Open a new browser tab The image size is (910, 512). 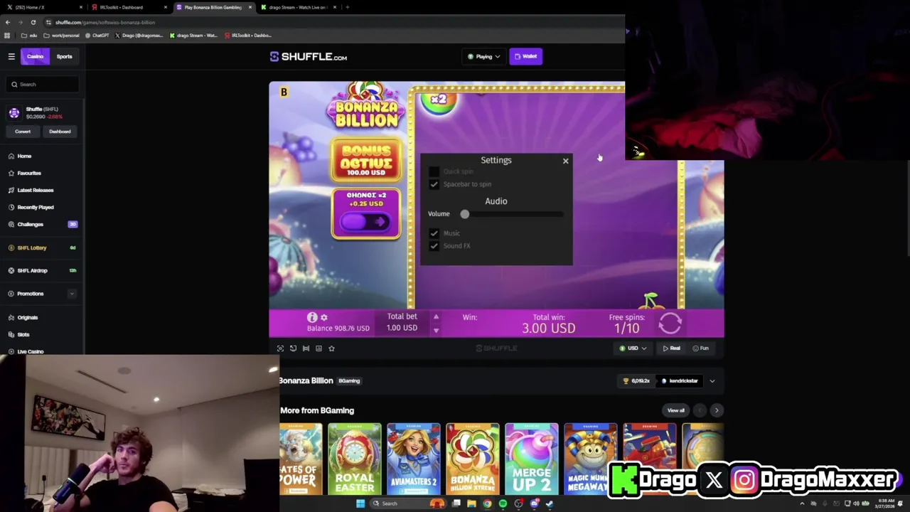(347, 7)
